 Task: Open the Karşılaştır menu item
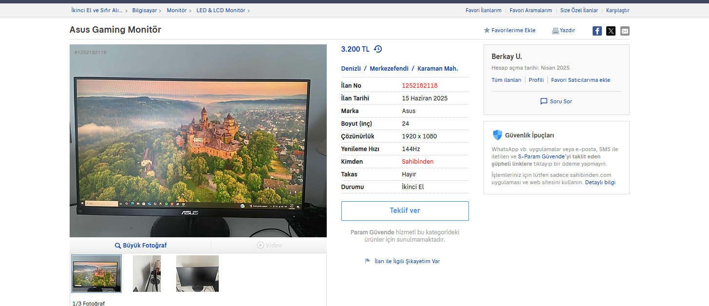point(618,10)
